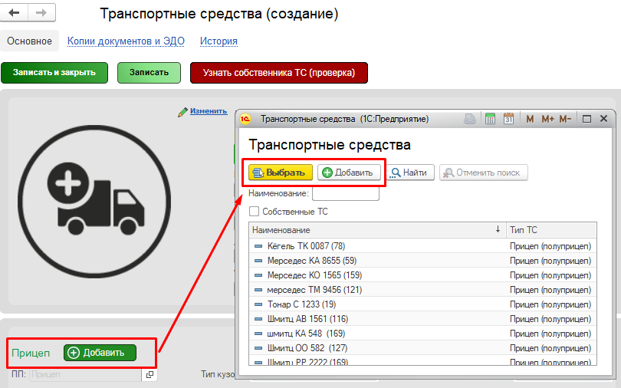Click the Найти button
Image resolution: width=621 pixels, height=388 pixels.
point(410,173)
